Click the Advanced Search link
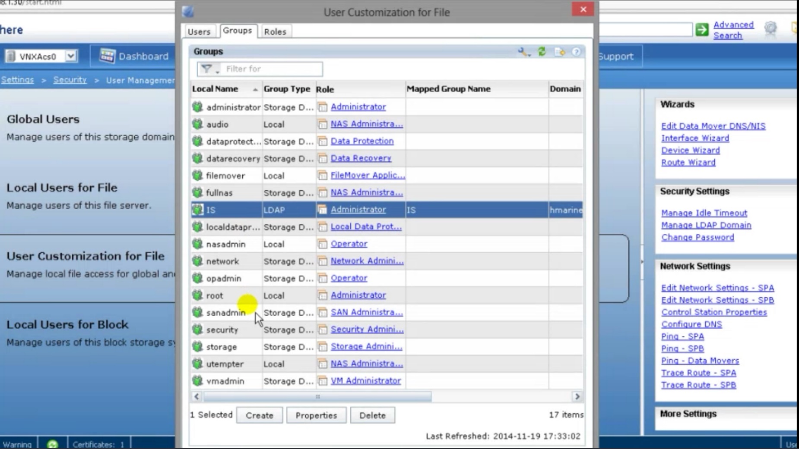The height and width of the screenshot is (449, 799). [733, 30]
